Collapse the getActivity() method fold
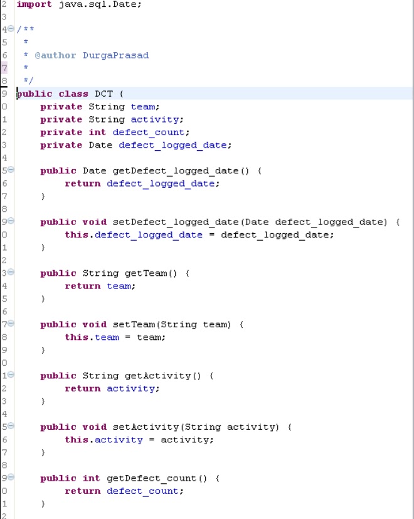 [11, 375]
